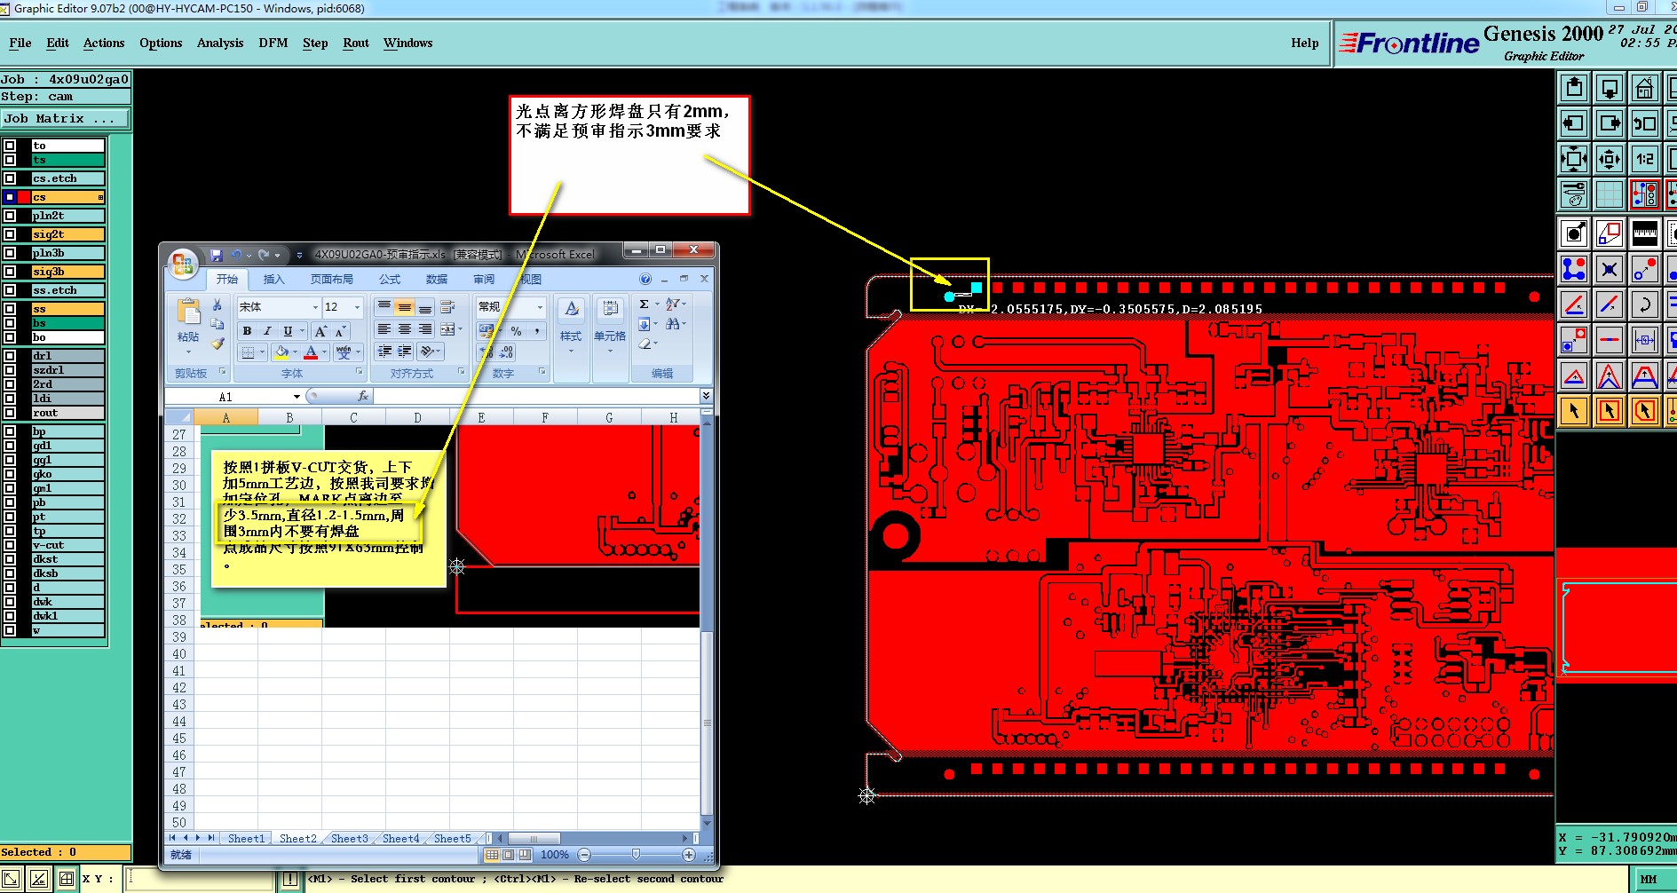Click the previous view (undo zoom) icon
This screenshot has width=1677, height=893.
1644,123
